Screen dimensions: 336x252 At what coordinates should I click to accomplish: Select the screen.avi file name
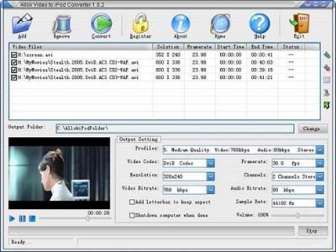[x=35, y=55]
